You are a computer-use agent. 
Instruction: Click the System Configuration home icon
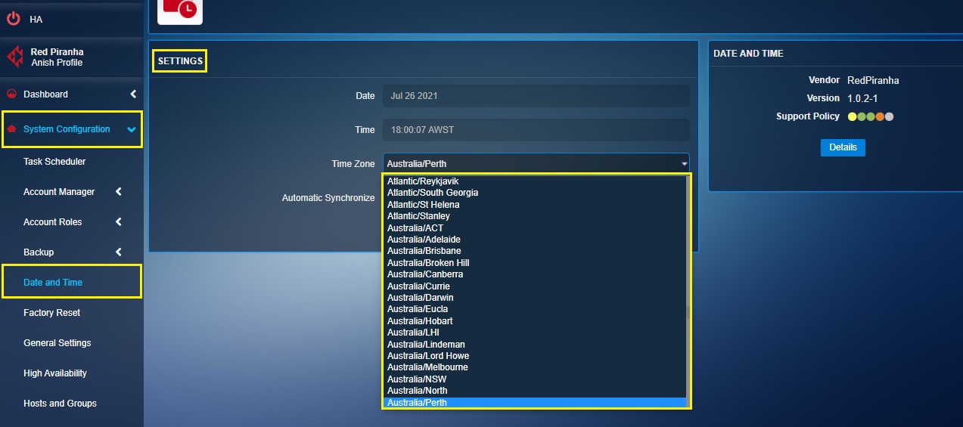pos(11,129)
